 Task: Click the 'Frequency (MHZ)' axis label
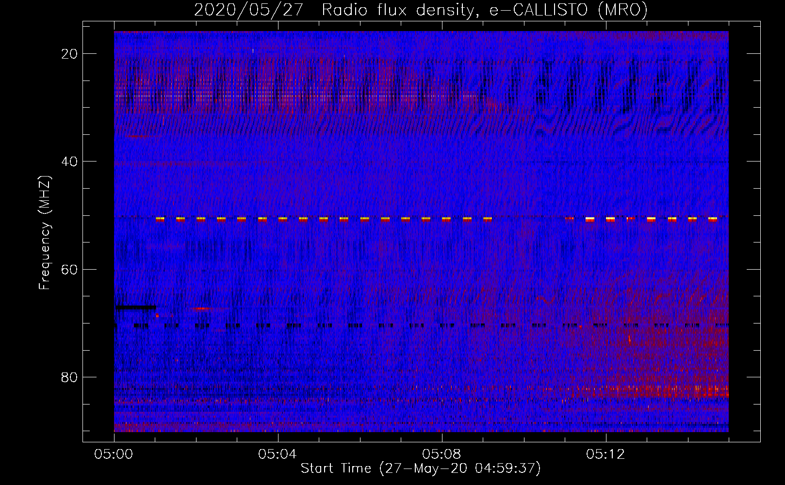coord(44,233)
